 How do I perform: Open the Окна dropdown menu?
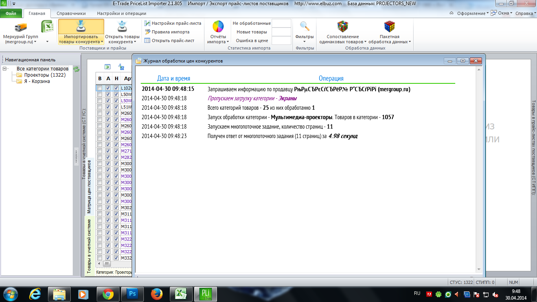tap(502, 13)
